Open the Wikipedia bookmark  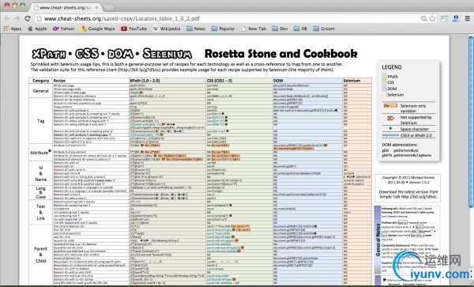pos(167,28)
